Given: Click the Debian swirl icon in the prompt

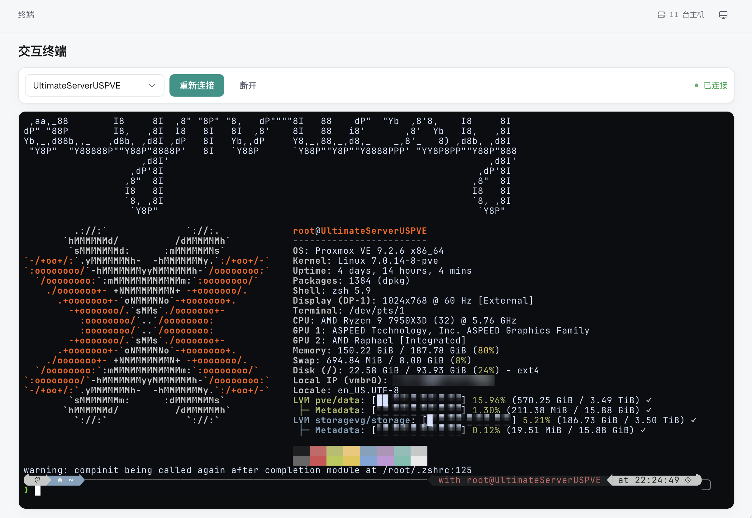Looking at the screenshot, I should coord(37,480).
